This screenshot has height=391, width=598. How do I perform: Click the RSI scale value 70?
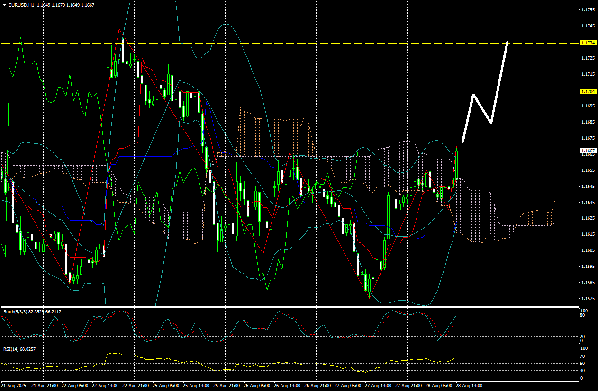click(583, 356)
